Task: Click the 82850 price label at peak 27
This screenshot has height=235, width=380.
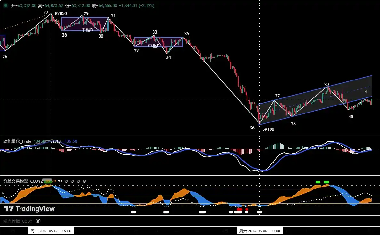Action: point(61,13)
